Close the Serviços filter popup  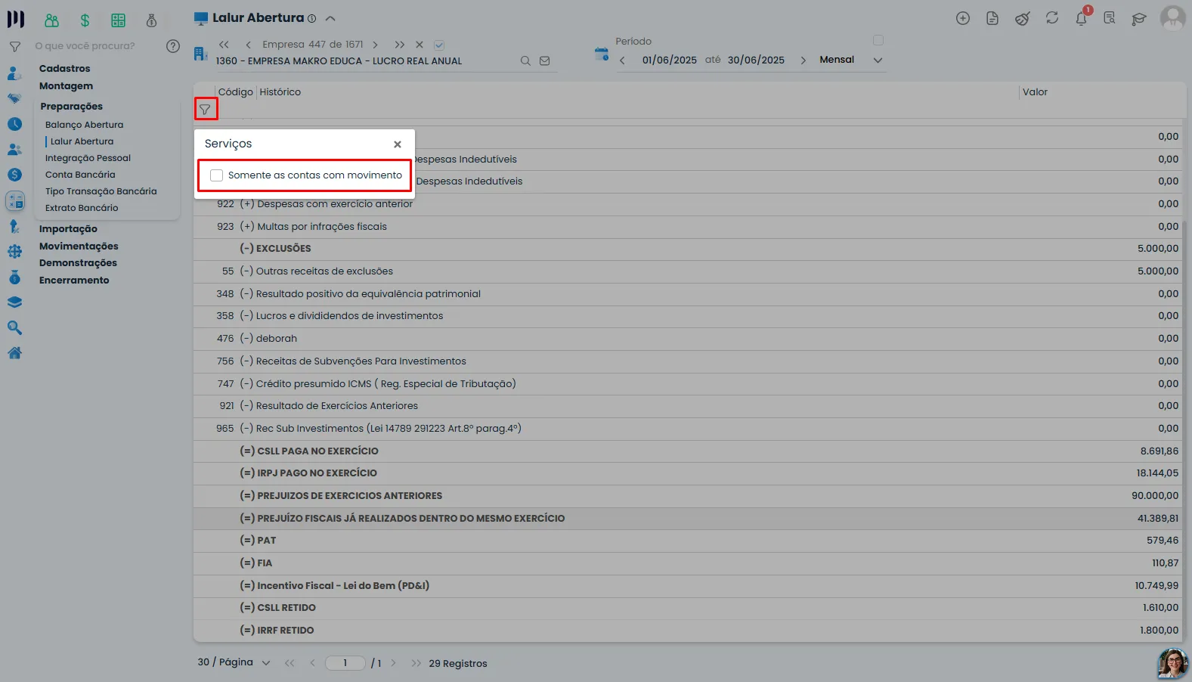coord(398,144)
